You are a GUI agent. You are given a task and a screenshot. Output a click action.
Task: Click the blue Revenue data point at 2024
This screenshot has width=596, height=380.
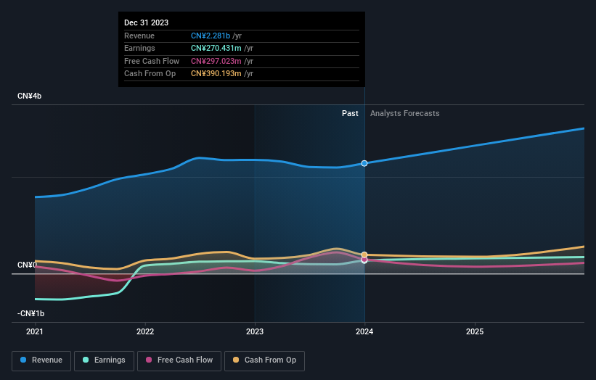click(x=364, y=163)
